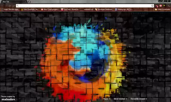171x102 pixels.
Task: Open the YouTube - Broadcast bookmark
Action: (x=70, y=9)
